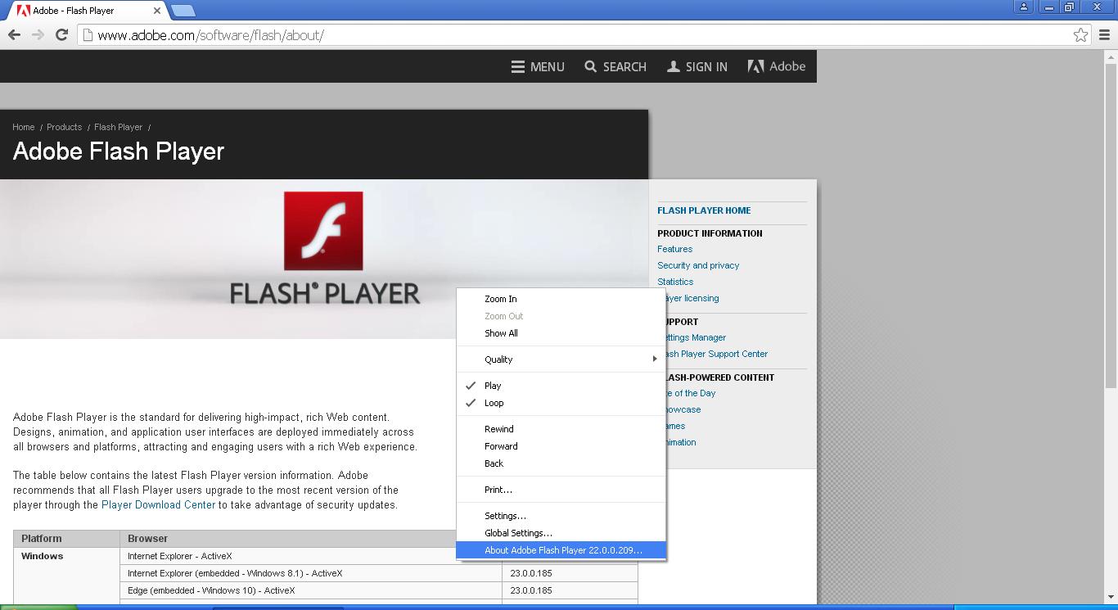Click the Platform column header
This screenshot has width=1118, height=610.
click(x=66, y=539)
